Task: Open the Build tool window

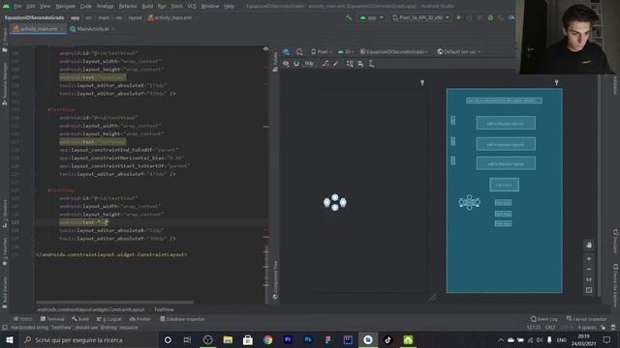Action: [80, 319]
